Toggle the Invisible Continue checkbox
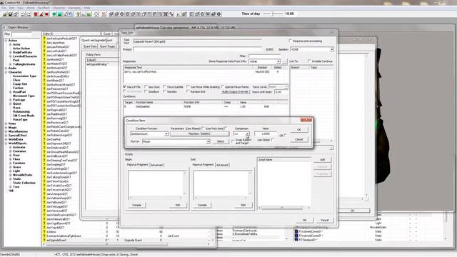The image size is (457, 257). [x=309, y=61]
